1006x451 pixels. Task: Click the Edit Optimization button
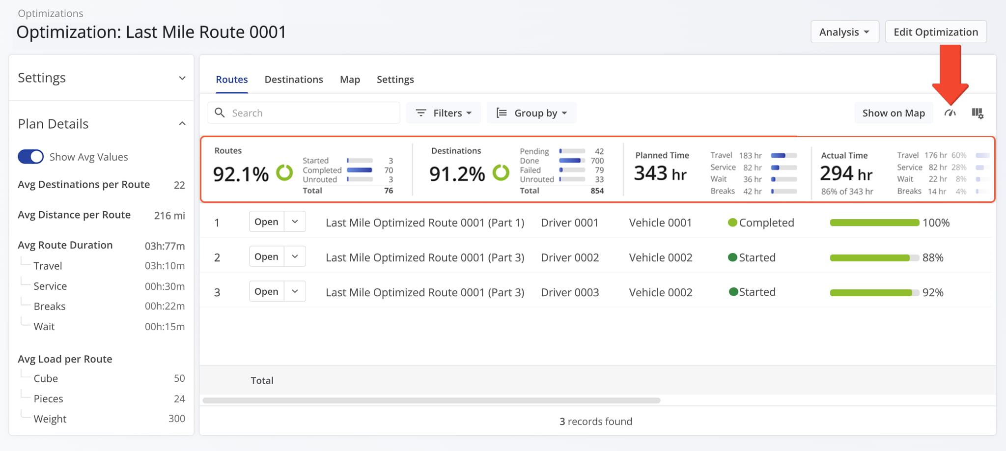[x=936, y=32]
